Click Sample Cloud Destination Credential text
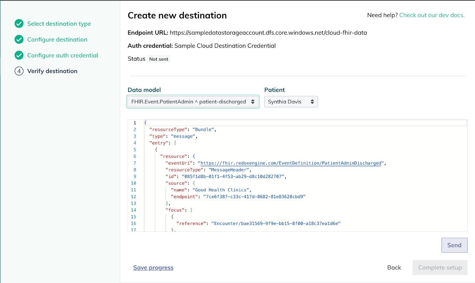This screenshot has height=283, width=475. tap(225, 46)
